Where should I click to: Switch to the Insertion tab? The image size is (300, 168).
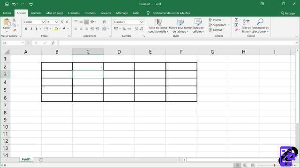pyautogui.click(x=36, y=13)
